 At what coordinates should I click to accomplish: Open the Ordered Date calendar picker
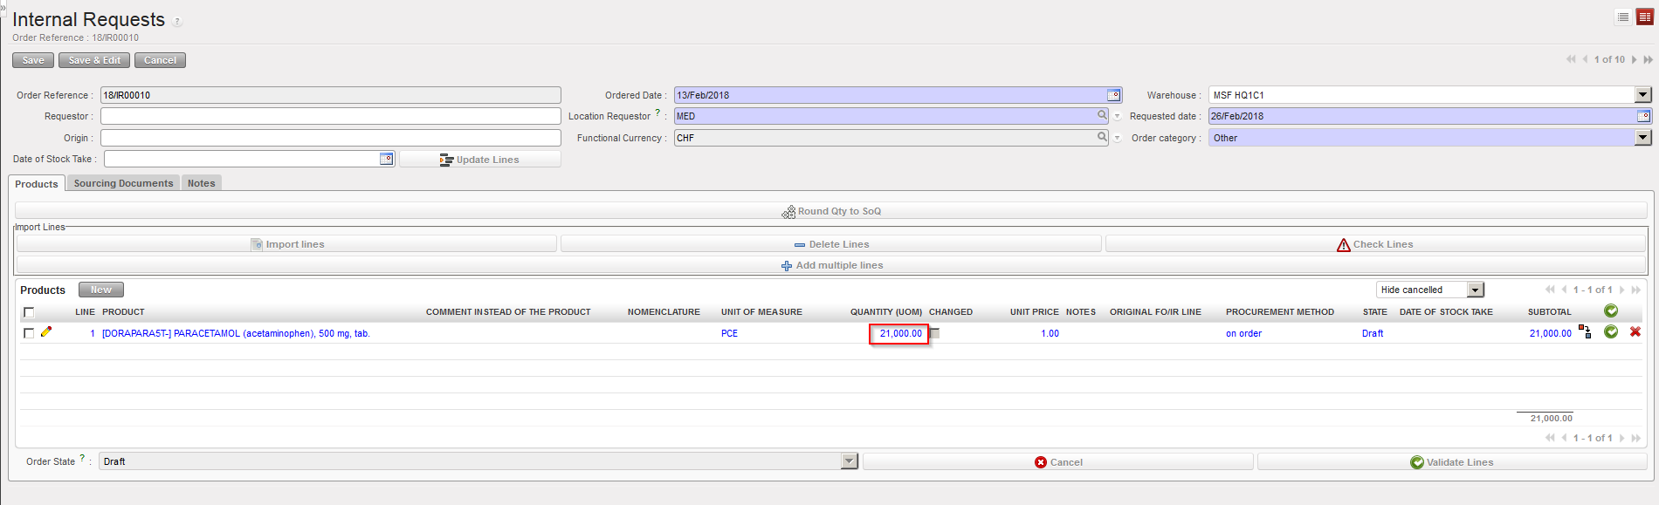point(1113,95)
